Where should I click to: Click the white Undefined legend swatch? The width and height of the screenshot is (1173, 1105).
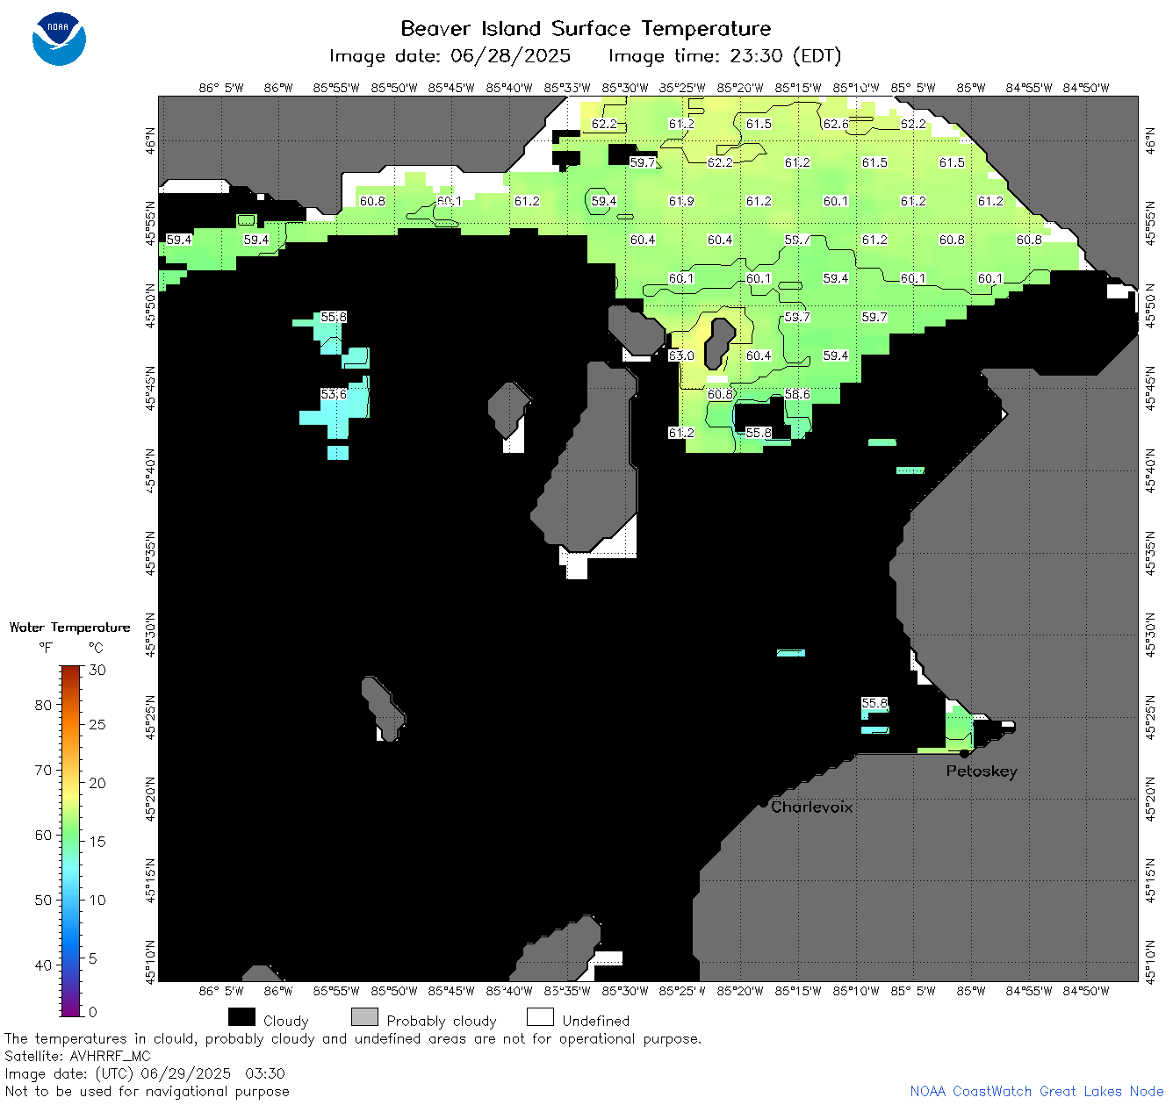point(540,1017)
